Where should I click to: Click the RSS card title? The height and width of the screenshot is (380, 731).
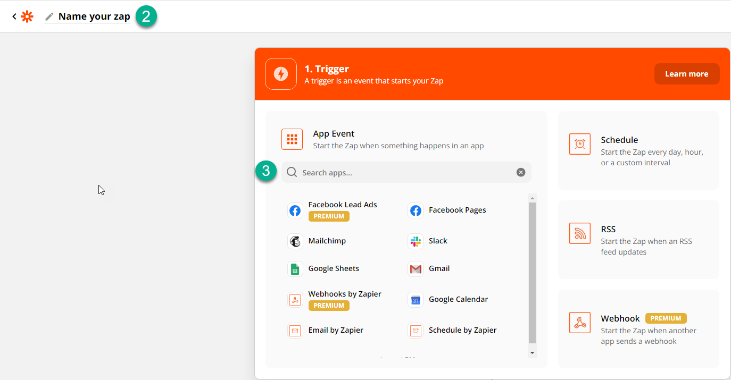tap(608, 229)
